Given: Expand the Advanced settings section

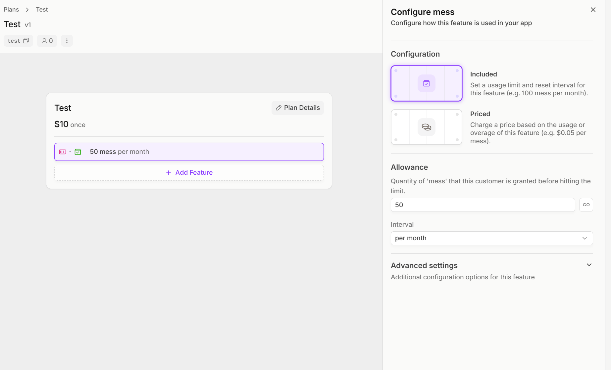Looking at the screenshot, I should coord(589,265).
